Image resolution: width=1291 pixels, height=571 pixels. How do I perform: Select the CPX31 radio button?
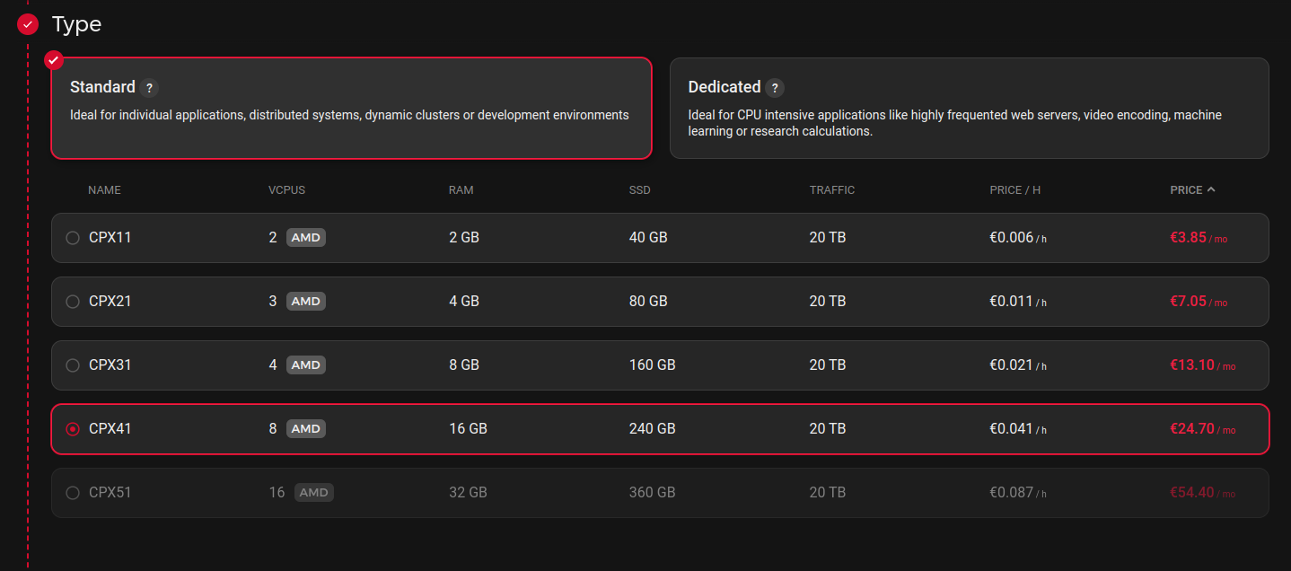pos(73,365)
